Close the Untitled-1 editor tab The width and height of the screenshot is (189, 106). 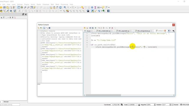(x=165, y=31)
